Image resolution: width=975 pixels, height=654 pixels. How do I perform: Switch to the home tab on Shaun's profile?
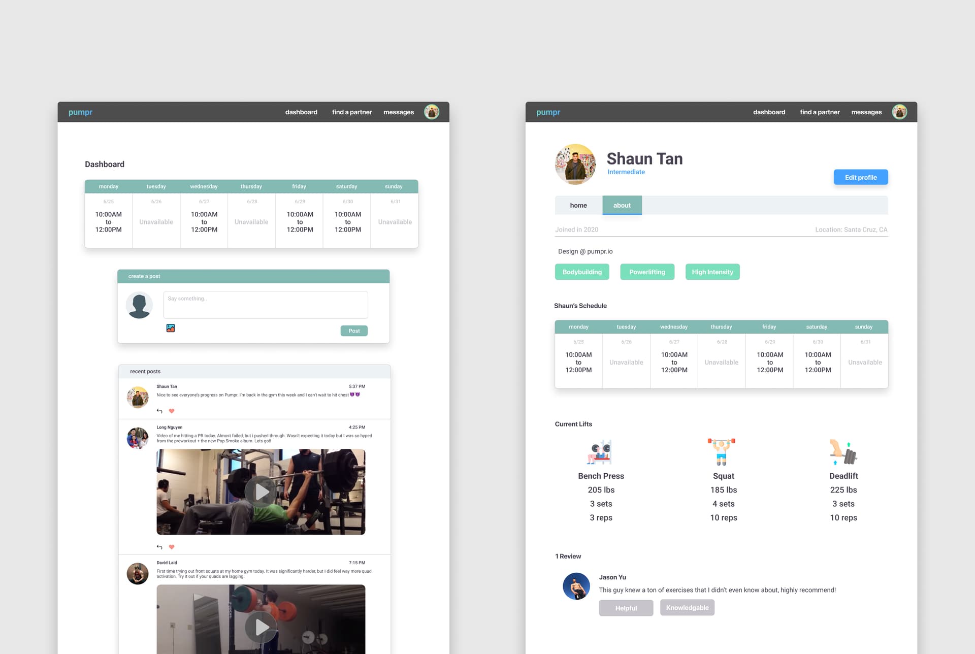pos(578,205)
